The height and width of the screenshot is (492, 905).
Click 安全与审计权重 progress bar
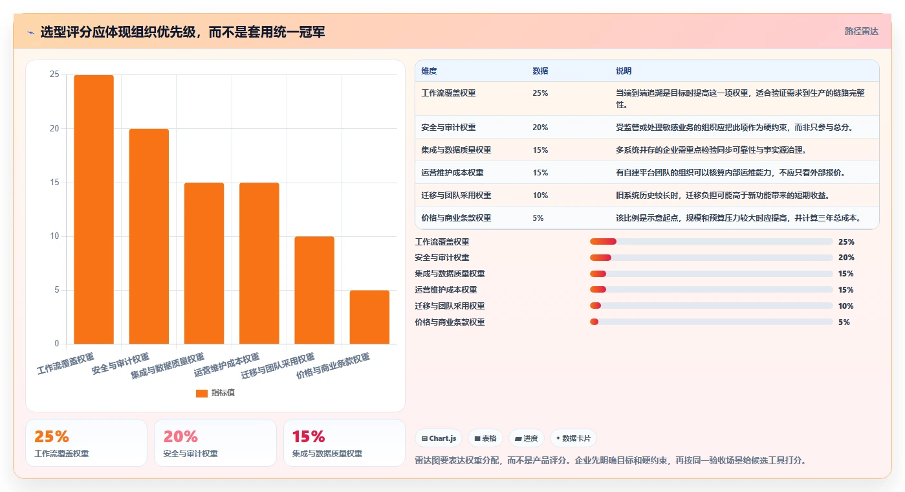click(x=712, y=258)
